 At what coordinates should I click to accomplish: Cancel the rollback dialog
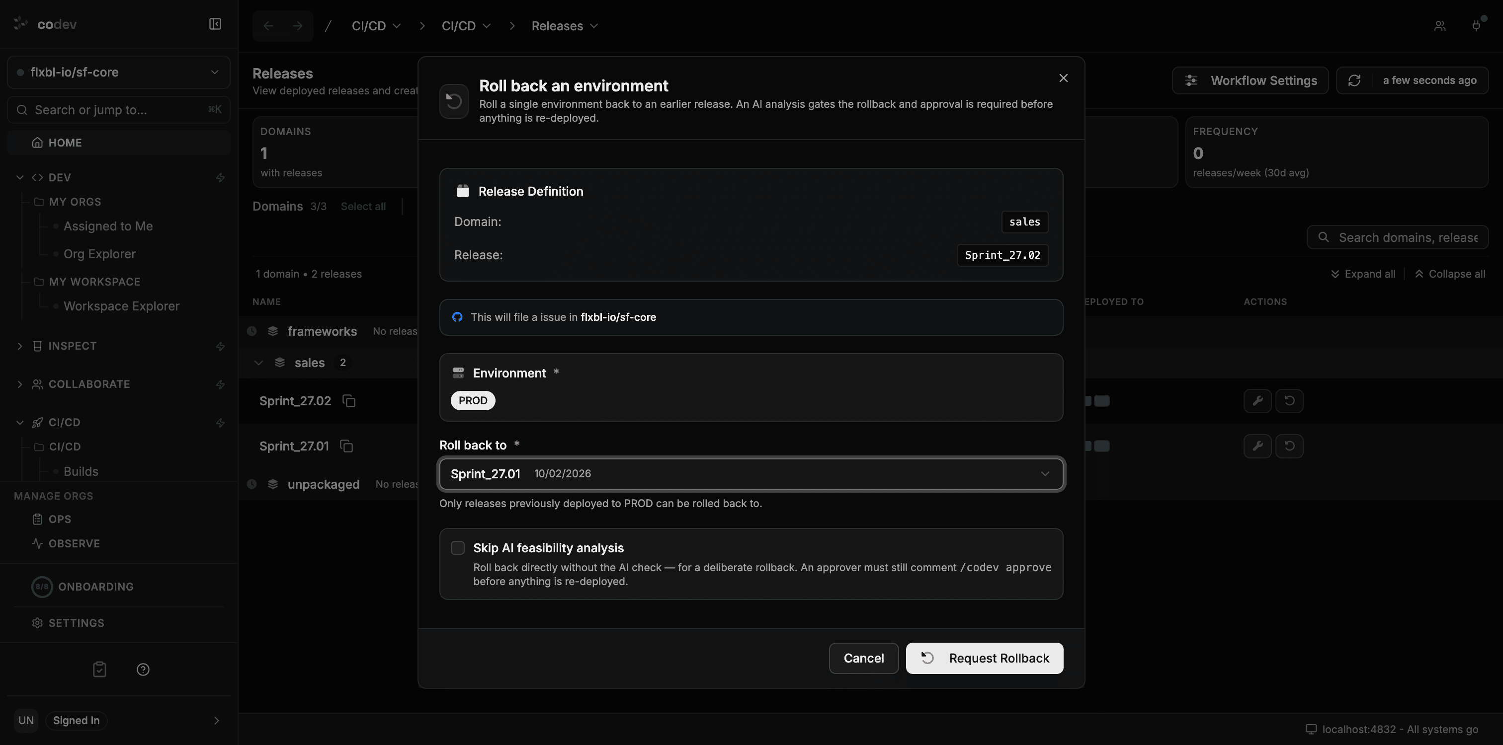click(x=863, y=658)
